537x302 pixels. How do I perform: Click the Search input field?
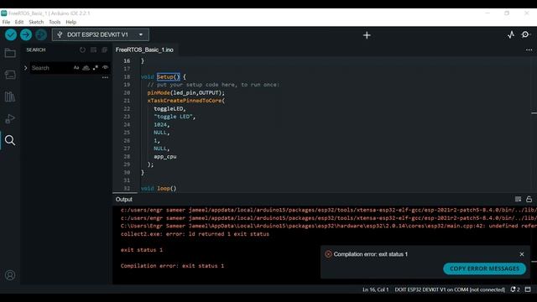51,68
